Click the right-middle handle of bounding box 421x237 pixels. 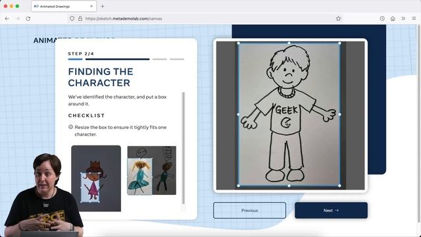point(339,115)
